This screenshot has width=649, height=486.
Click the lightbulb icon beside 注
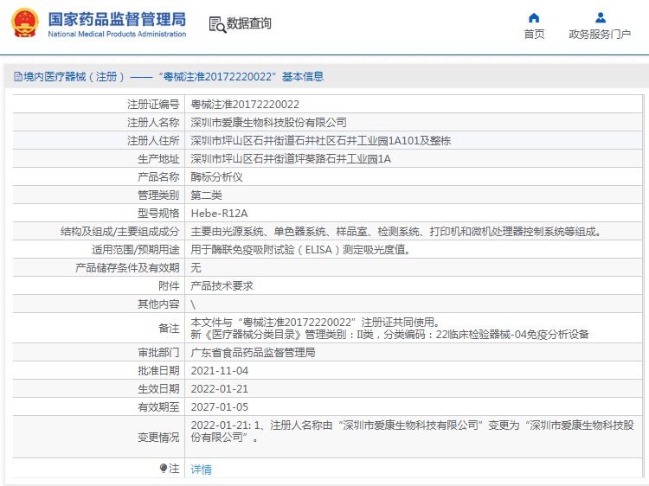(163, 468)
